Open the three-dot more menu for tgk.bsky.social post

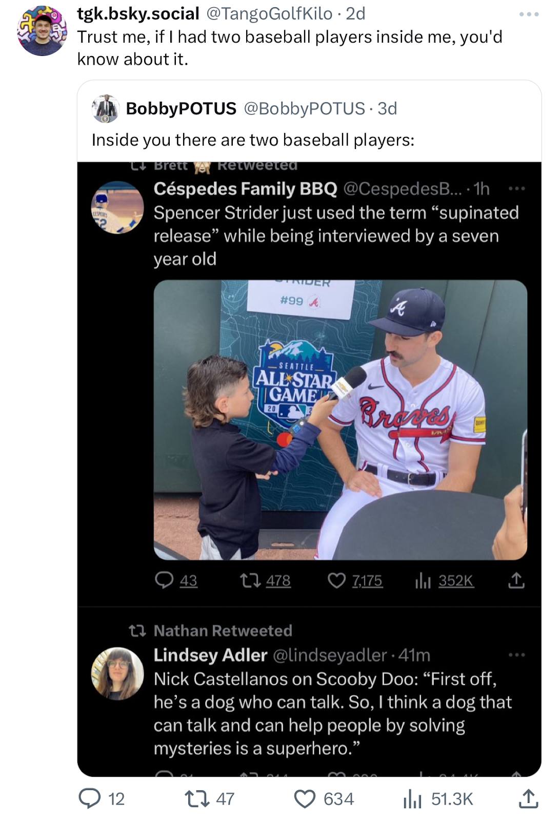(x=529, y=14)
